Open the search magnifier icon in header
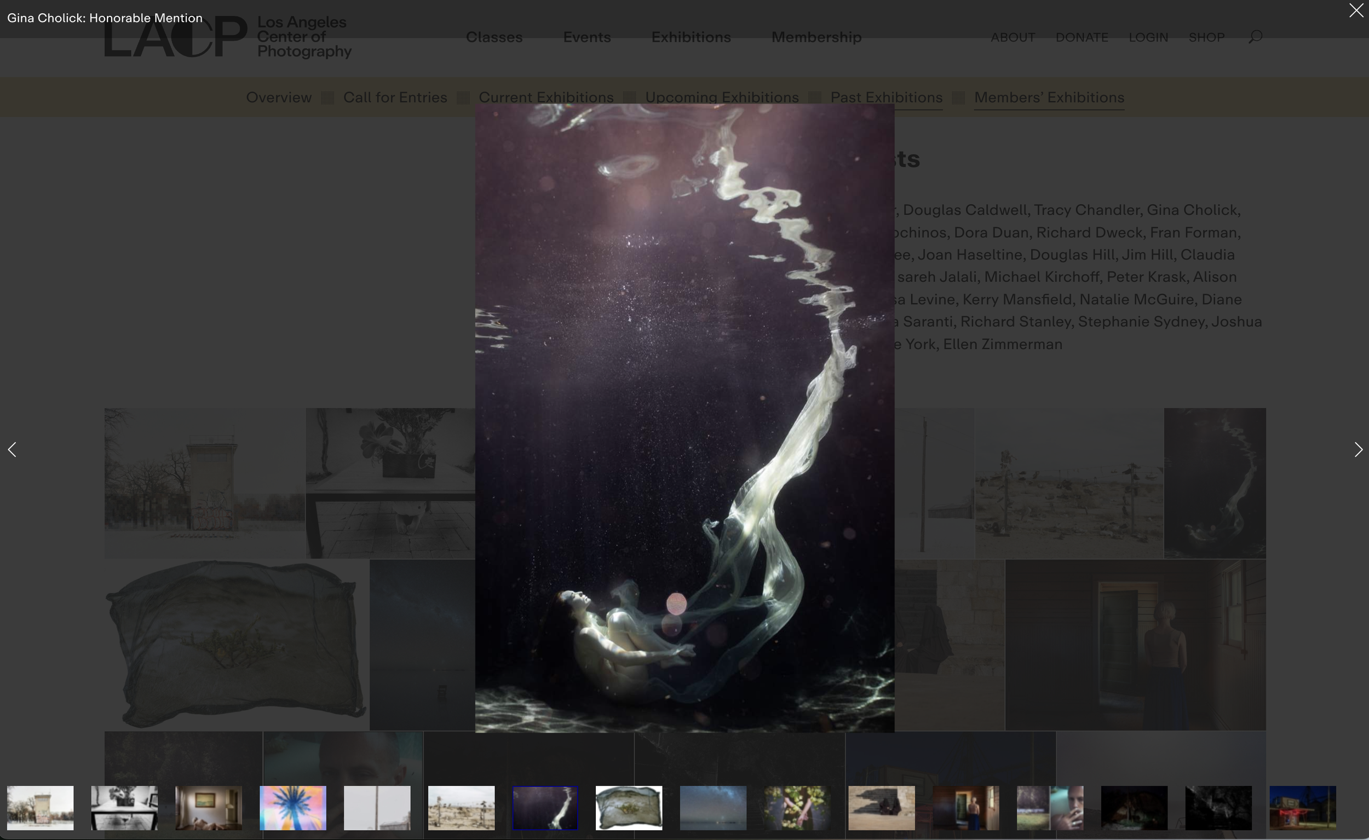 (1255, 37)
